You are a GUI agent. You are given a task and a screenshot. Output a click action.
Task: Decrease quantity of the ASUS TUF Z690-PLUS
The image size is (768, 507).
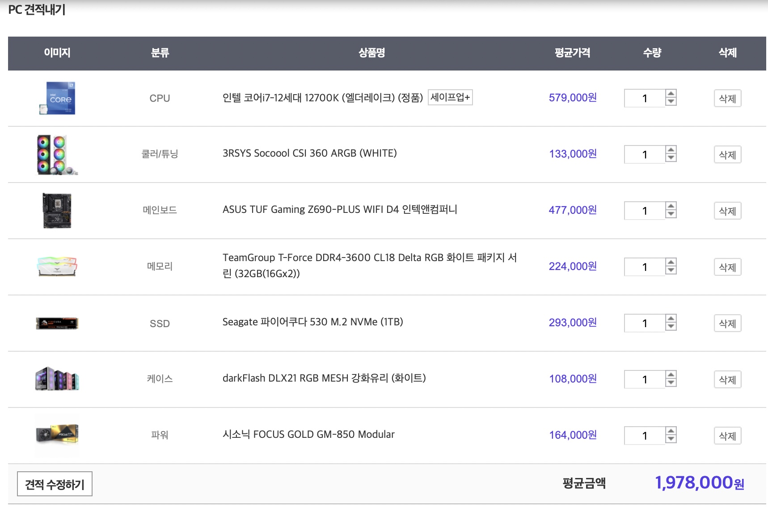[x=671, y=215]
